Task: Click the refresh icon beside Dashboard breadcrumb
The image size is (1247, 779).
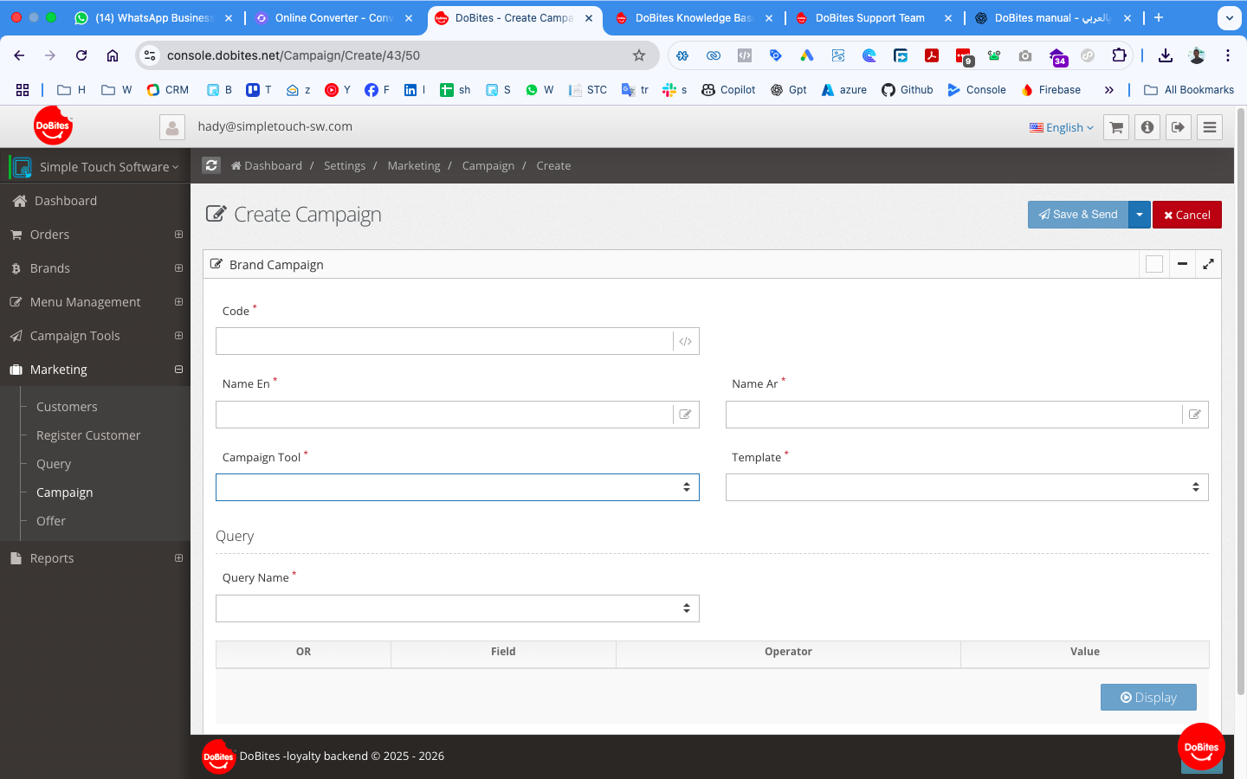Action: point(211,165)
